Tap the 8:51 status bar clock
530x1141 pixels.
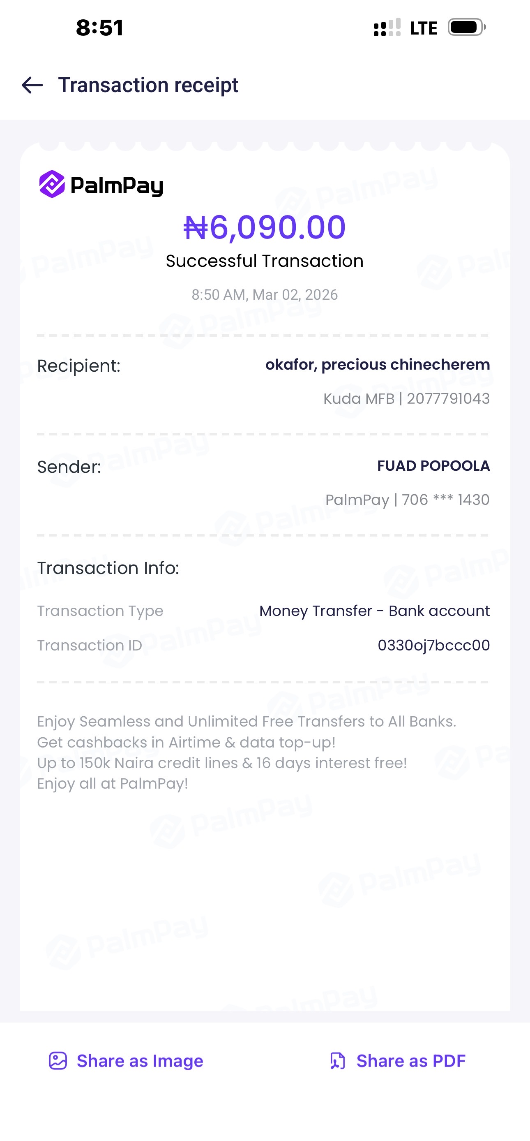pos(99,28)
